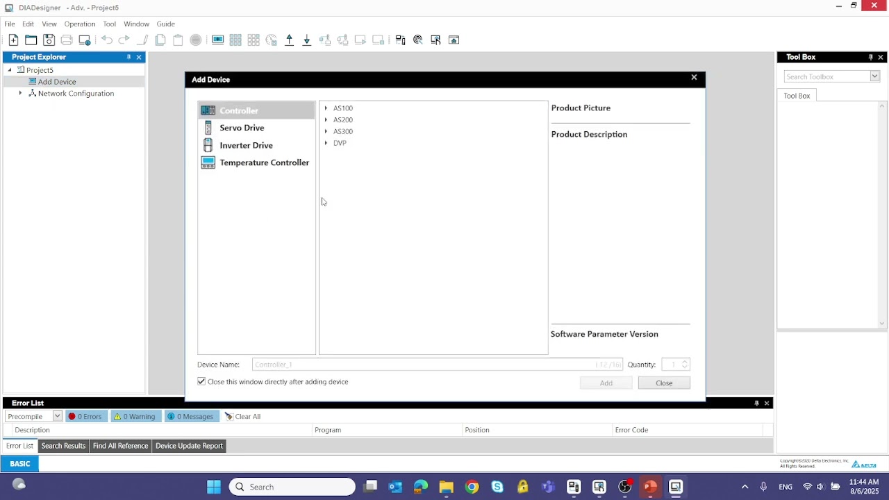The image size is (889, 500).
Task: Switch to the Search Results tab
Action: point(63,446)
